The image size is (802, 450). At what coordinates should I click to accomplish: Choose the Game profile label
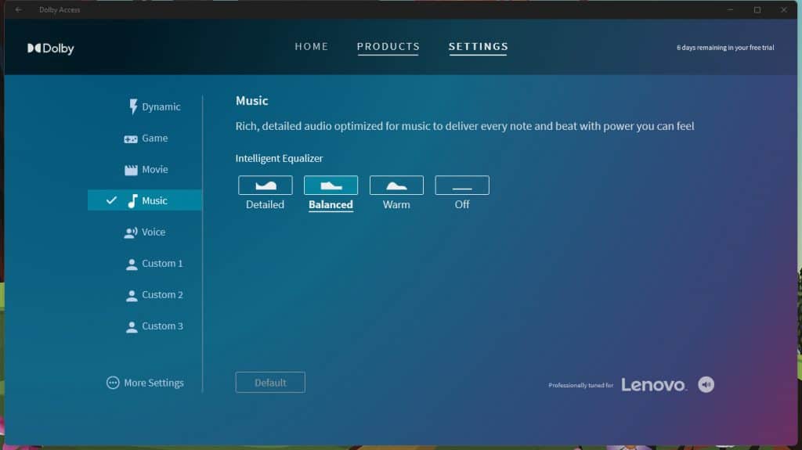(155, 138)
